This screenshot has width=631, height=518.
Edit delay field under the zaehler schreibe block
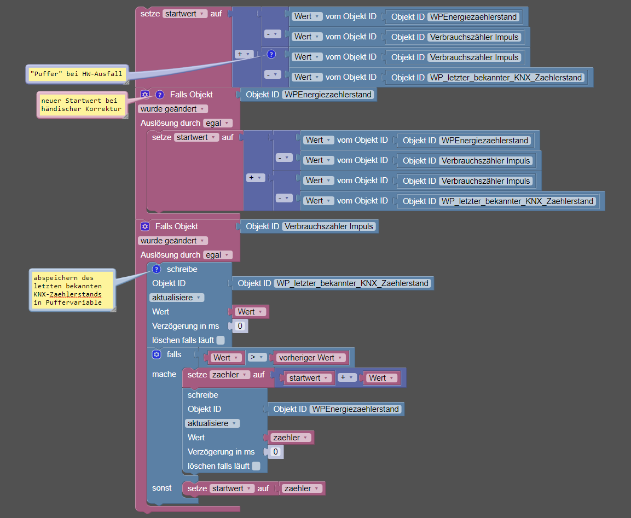(x=275, y=452)
